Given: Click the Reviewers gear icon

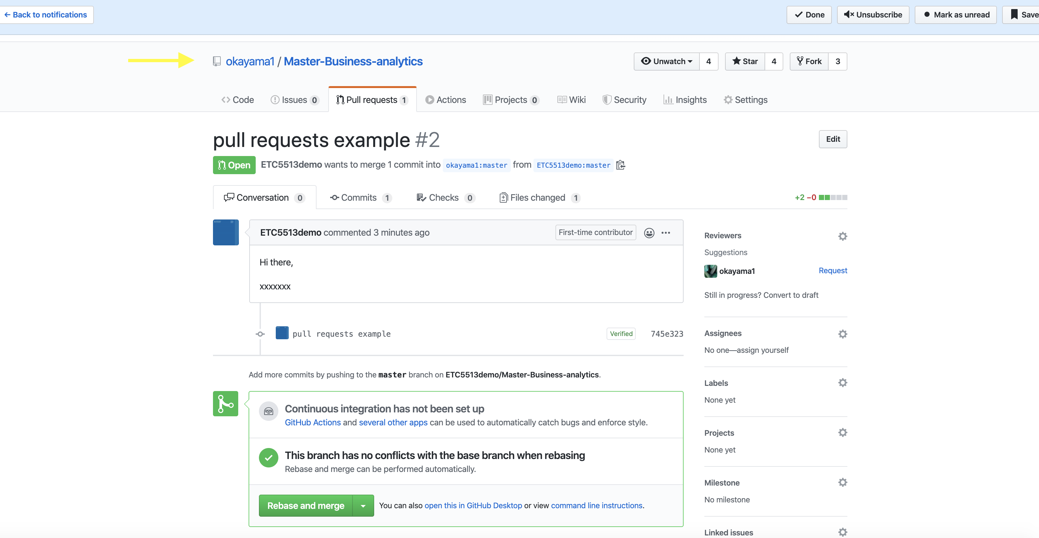Looking at the screenshot, I should 842,236.
